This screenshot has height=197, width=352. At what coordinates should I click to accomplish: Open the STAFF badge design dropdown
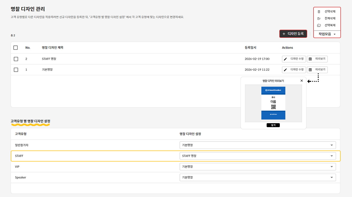point(257,156)
